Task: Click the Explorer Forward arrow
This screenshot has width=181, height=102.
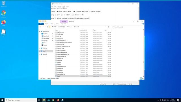Action: (x=43, y=27)
